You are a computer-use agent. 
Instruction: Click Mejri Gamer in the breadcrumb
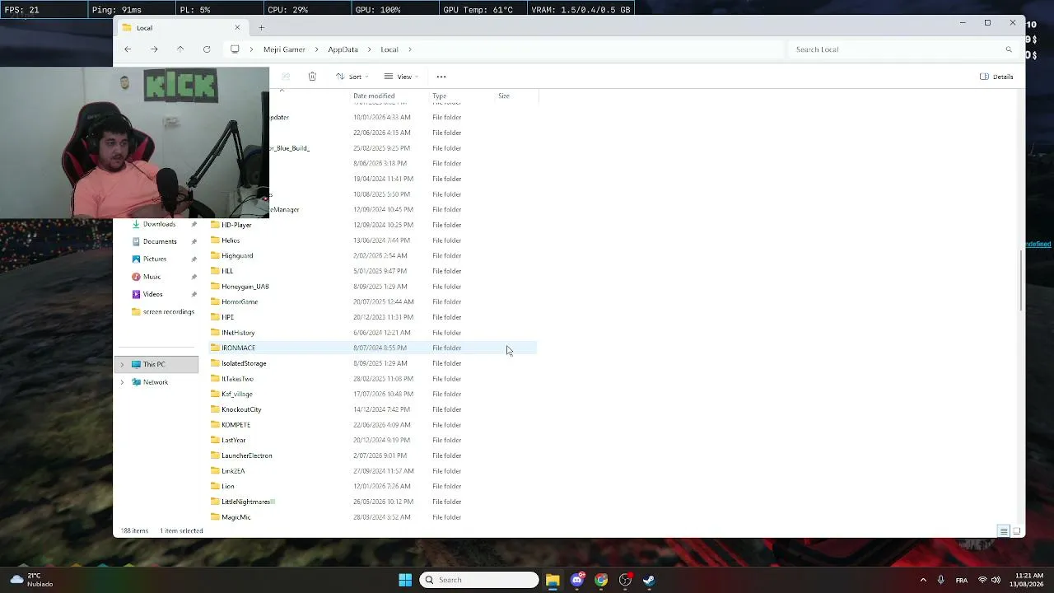(x=284, y=49)
